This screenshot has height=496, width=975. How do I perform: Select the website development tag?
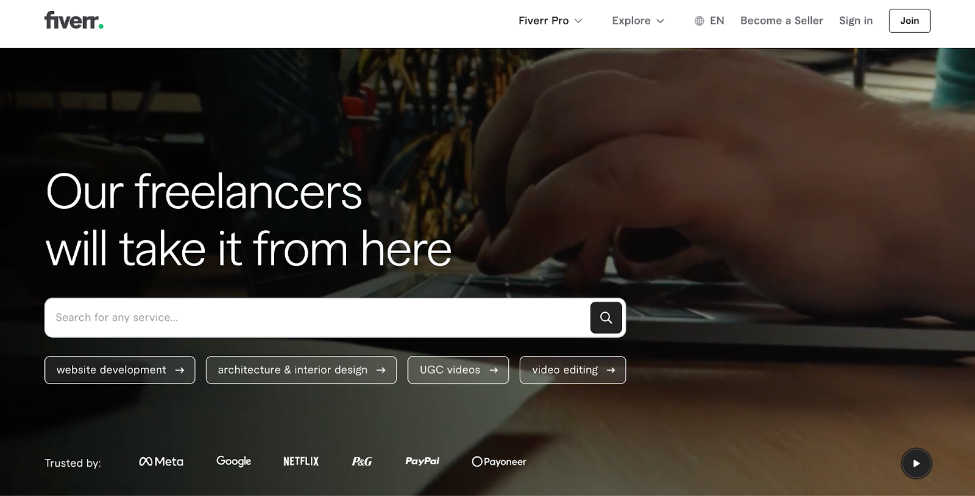[x=120, y=370]
